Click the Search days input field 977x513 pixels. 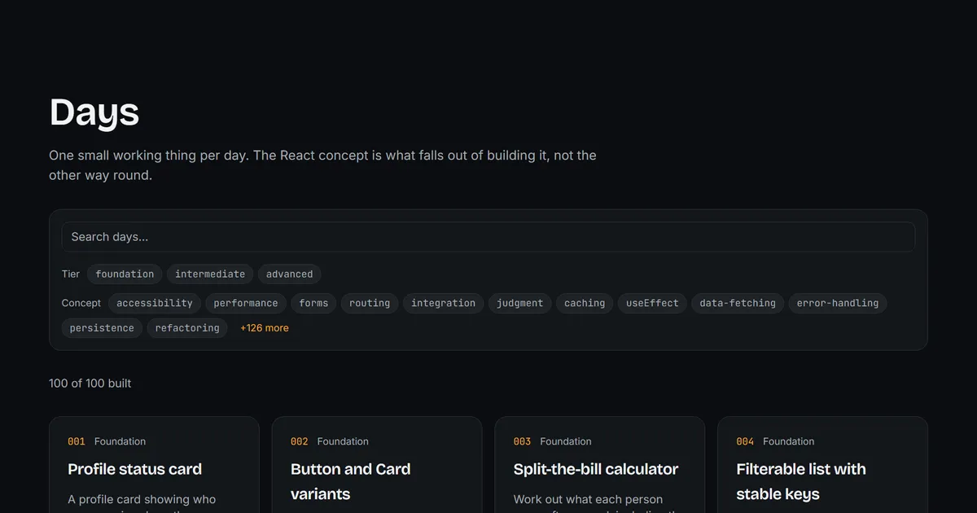tap(488, 237)
